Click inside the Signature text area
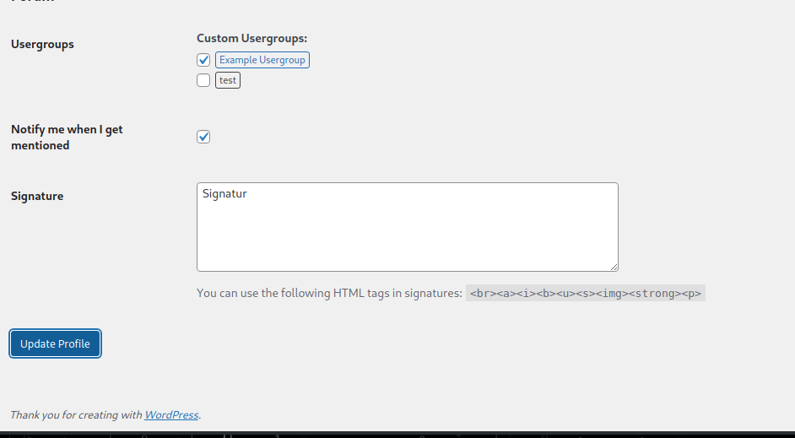 (407, 232)
